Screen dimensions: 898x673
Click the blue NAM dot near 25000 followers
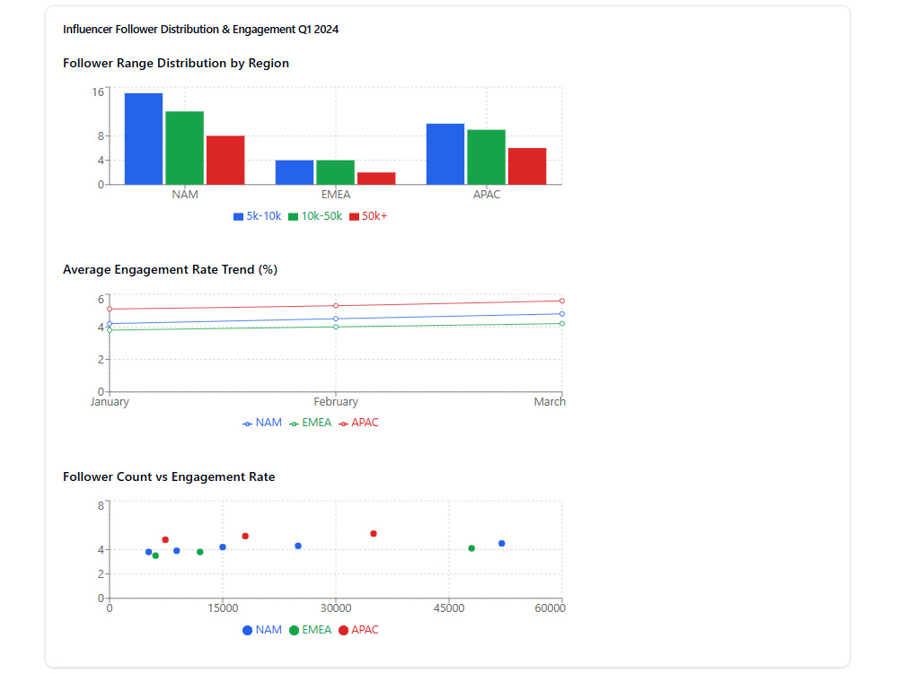(x=298, y=546)
